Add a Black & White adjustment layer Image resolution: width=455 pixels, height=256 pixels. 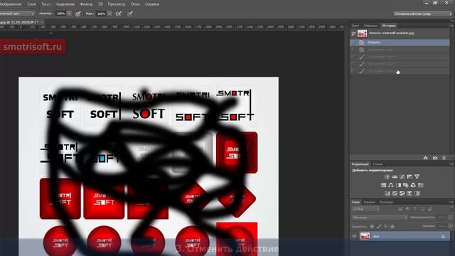(398, 185)
